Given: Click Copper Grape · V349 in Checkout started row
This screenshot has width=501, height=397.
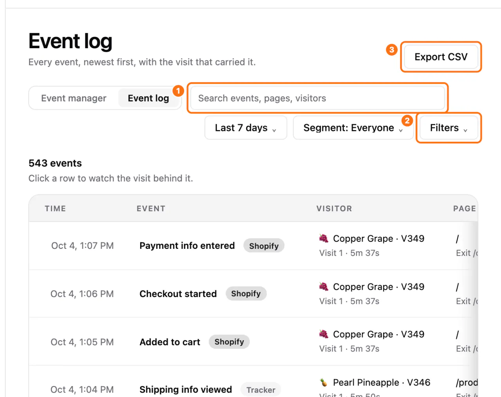Looking at the screenshot, I should (378, 286).
